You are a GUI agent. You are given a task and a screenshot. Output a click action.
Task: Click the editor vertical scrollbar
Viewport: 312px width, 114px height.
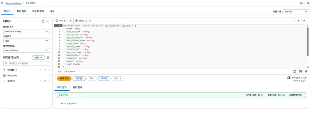[308, 42]
